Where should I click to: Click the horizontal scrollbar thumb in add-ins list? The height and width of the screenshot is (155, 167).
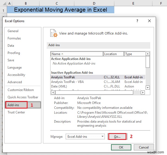(x=94, y=92)
